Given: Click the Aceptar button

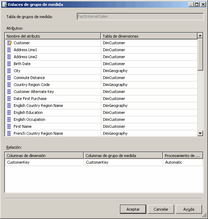Looking at the screenshot, I should [133, 209].
